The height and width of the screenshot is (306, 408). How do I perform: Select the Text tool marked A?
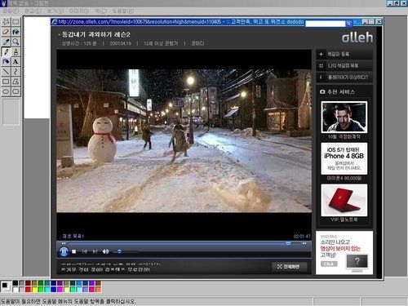[x=16, y=62]
